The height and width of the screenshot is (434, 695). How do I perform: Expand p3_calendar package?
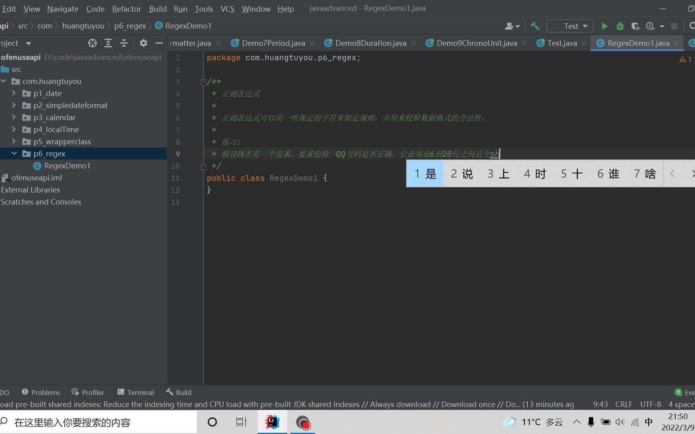(x=14, y=117)
